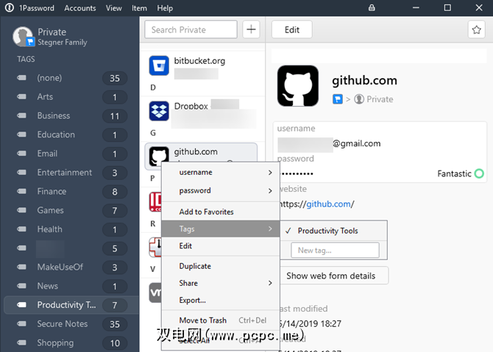The height and width of the screenshot is (352, 493).
Task: Click the vault icon beside Private breadcrumb
Action: 337,99
